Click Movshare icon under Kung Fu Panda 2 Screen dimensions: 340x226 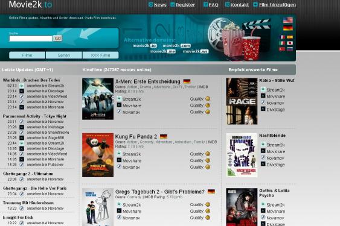[119, 160]
